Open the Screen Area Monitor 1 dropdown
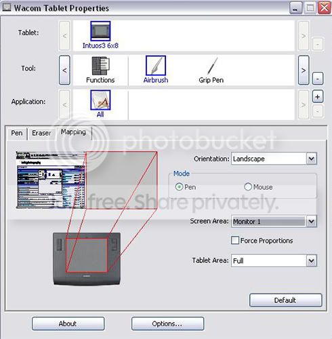The height and width of the screenshot is (339, 332). tap(274, 221)
